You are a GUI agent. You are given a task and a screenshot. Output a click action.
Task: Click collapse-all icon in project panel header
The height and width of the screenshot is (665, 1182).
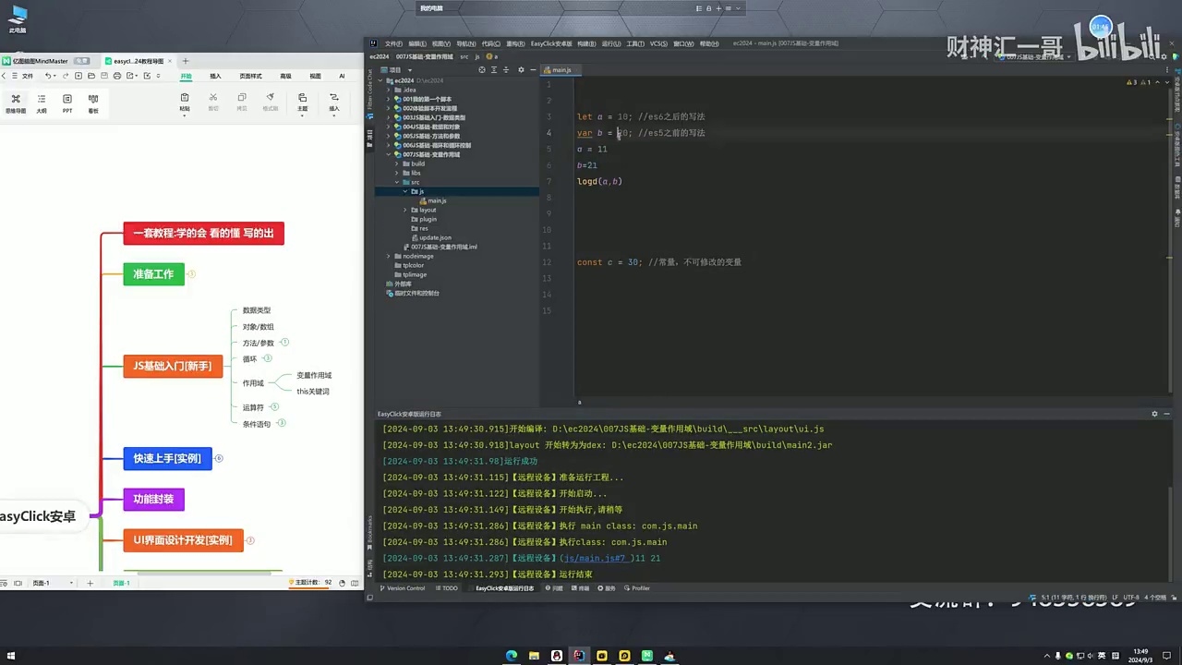point(507,70)
